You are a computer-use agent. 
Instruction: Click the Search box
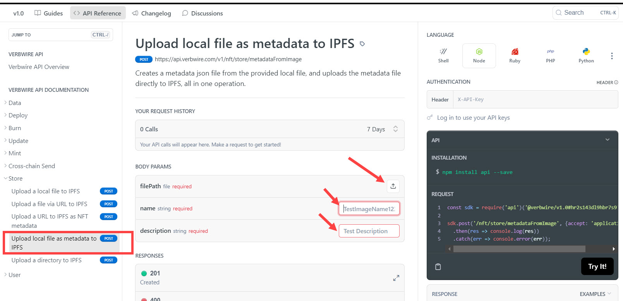point(585,13)
